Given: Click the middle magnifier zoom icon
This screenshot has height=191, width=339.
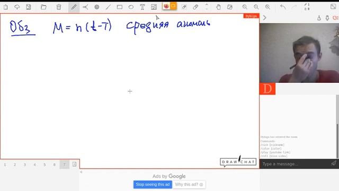Looking at the screenshot, I should click(256, 7).
